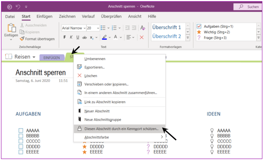Click the paragraph alignment icon
Screen dimensions: 264x160
(129, 37)
